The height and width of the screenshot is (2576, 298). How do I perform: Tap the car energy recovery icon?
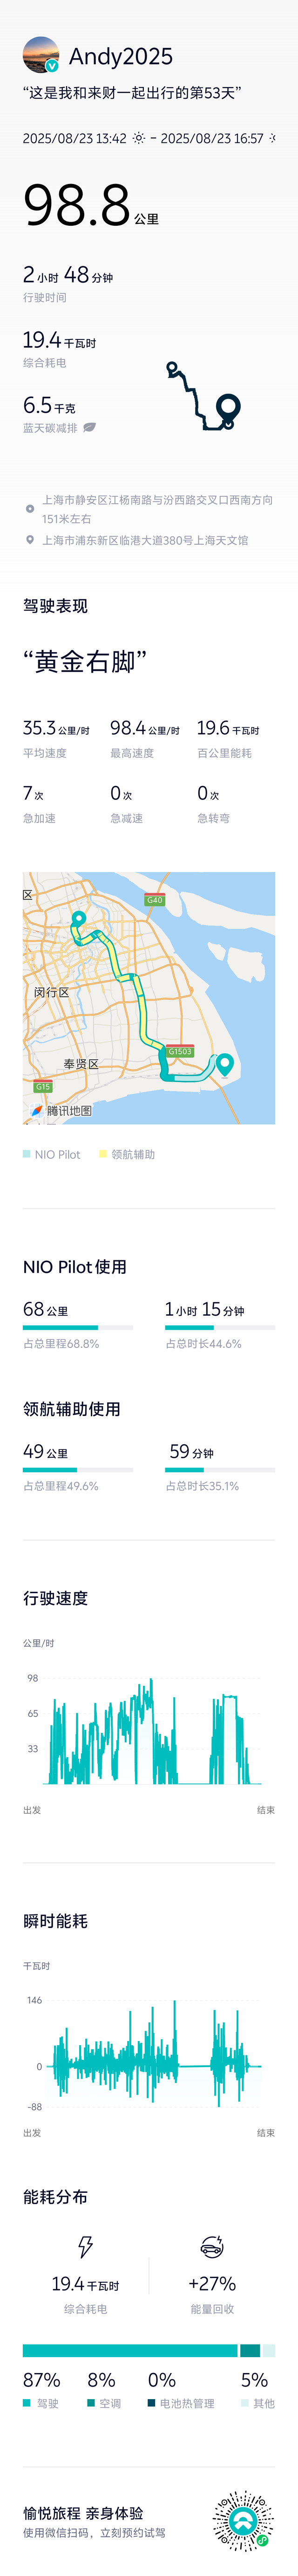pos(212,2247)
